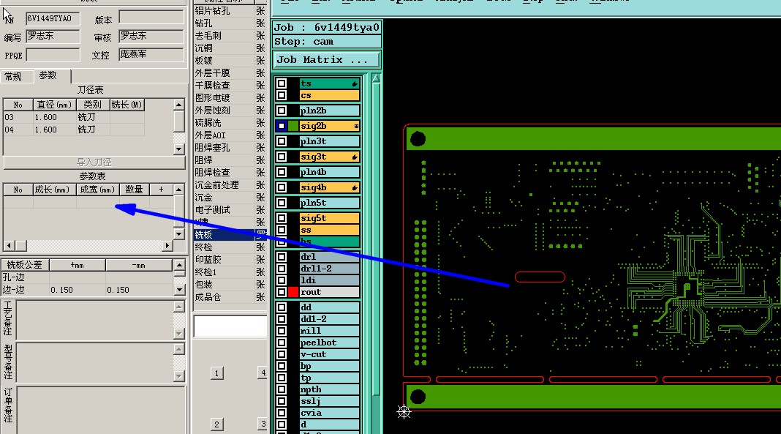Click the hand icon on the ts layer

click(355, 83)
